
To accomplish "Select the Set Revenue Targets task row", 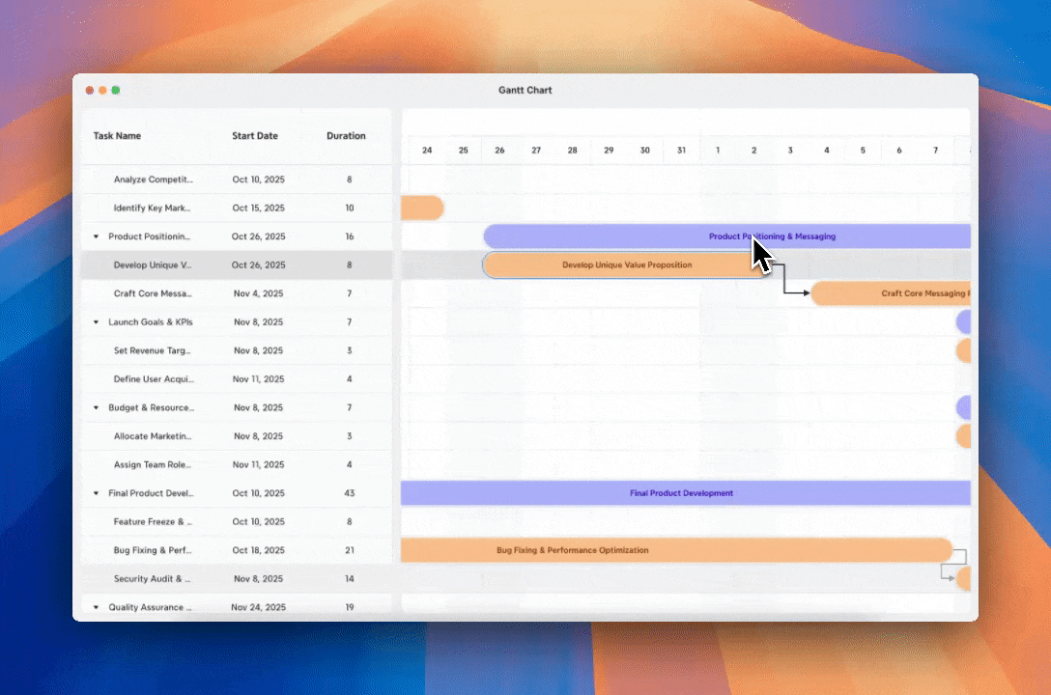I will pyautogui.click(x=155, y=350).
